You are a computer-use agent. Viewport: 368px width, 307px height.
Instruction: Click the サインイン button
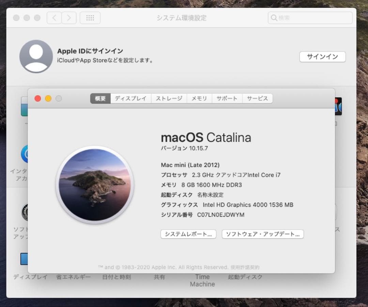[x=322, y=57]
